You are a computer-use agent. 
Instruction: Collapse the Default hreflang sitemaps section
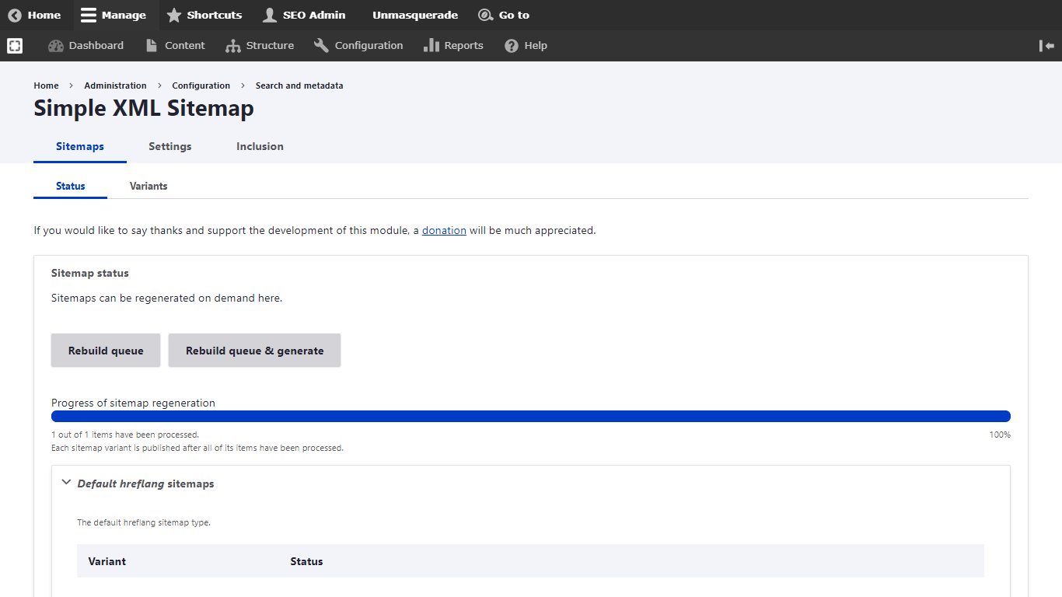click(67, 483)
